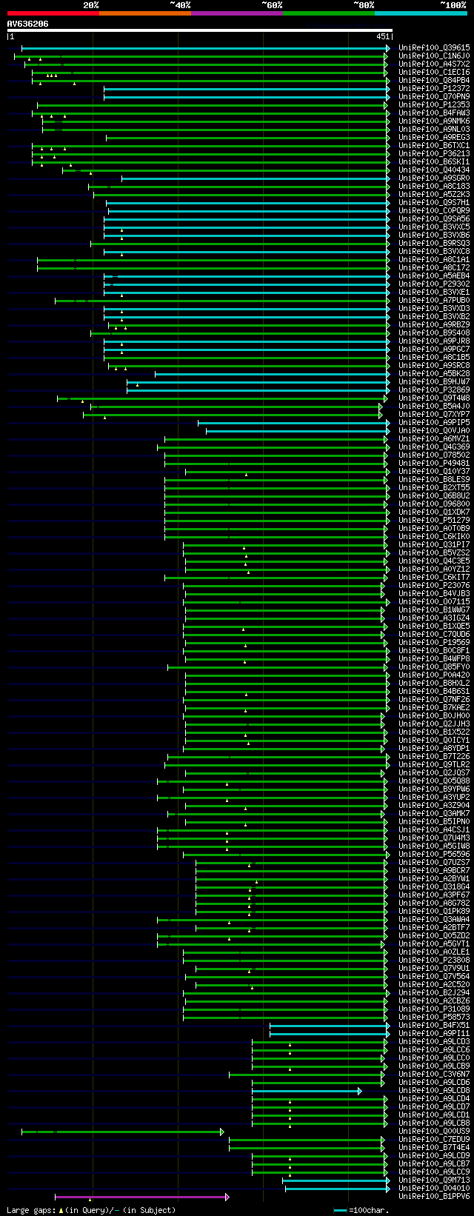Open hit UniRef100_B1PPV6 at the bottom
Screen dimensions: 474x1216
(x=434, y=1196)
